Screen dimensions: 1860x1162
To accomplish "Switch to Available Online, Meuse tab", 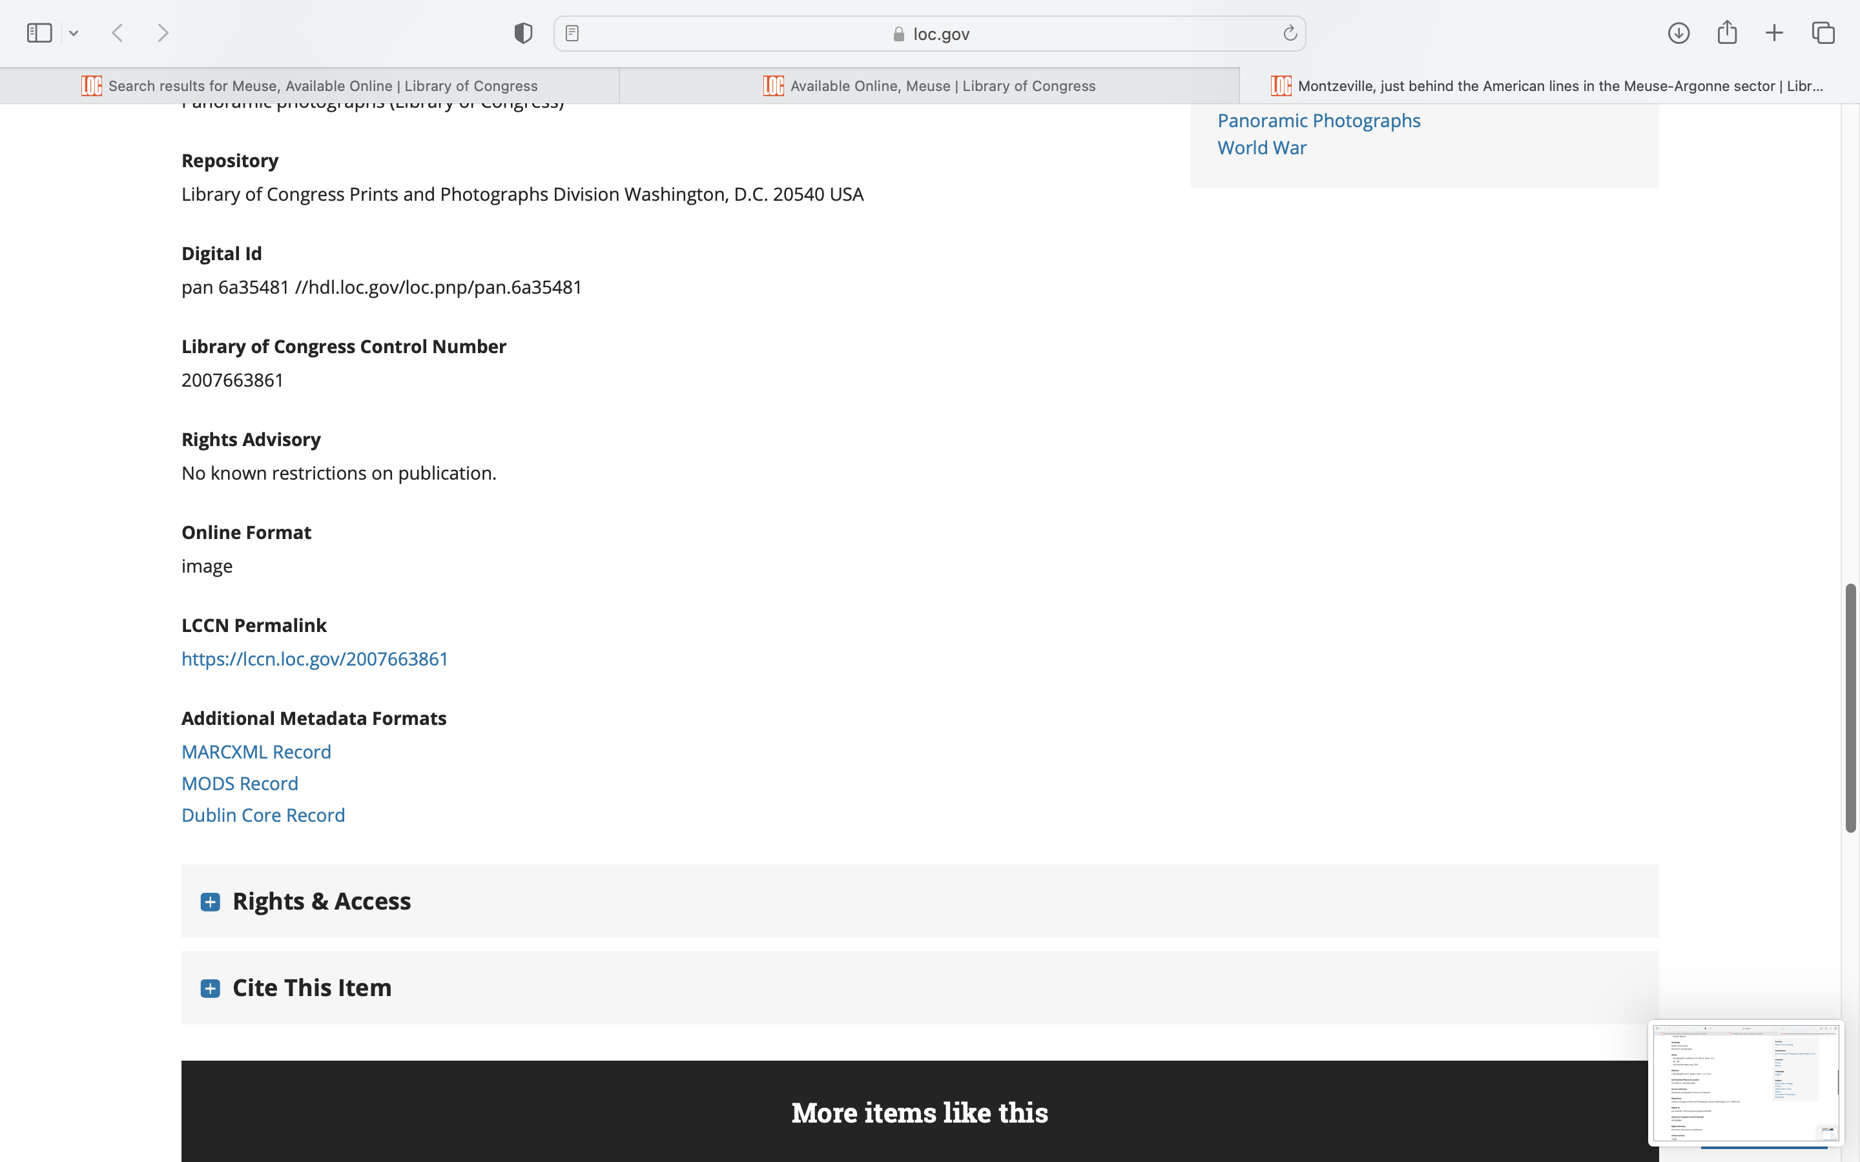I will point(929,86).
